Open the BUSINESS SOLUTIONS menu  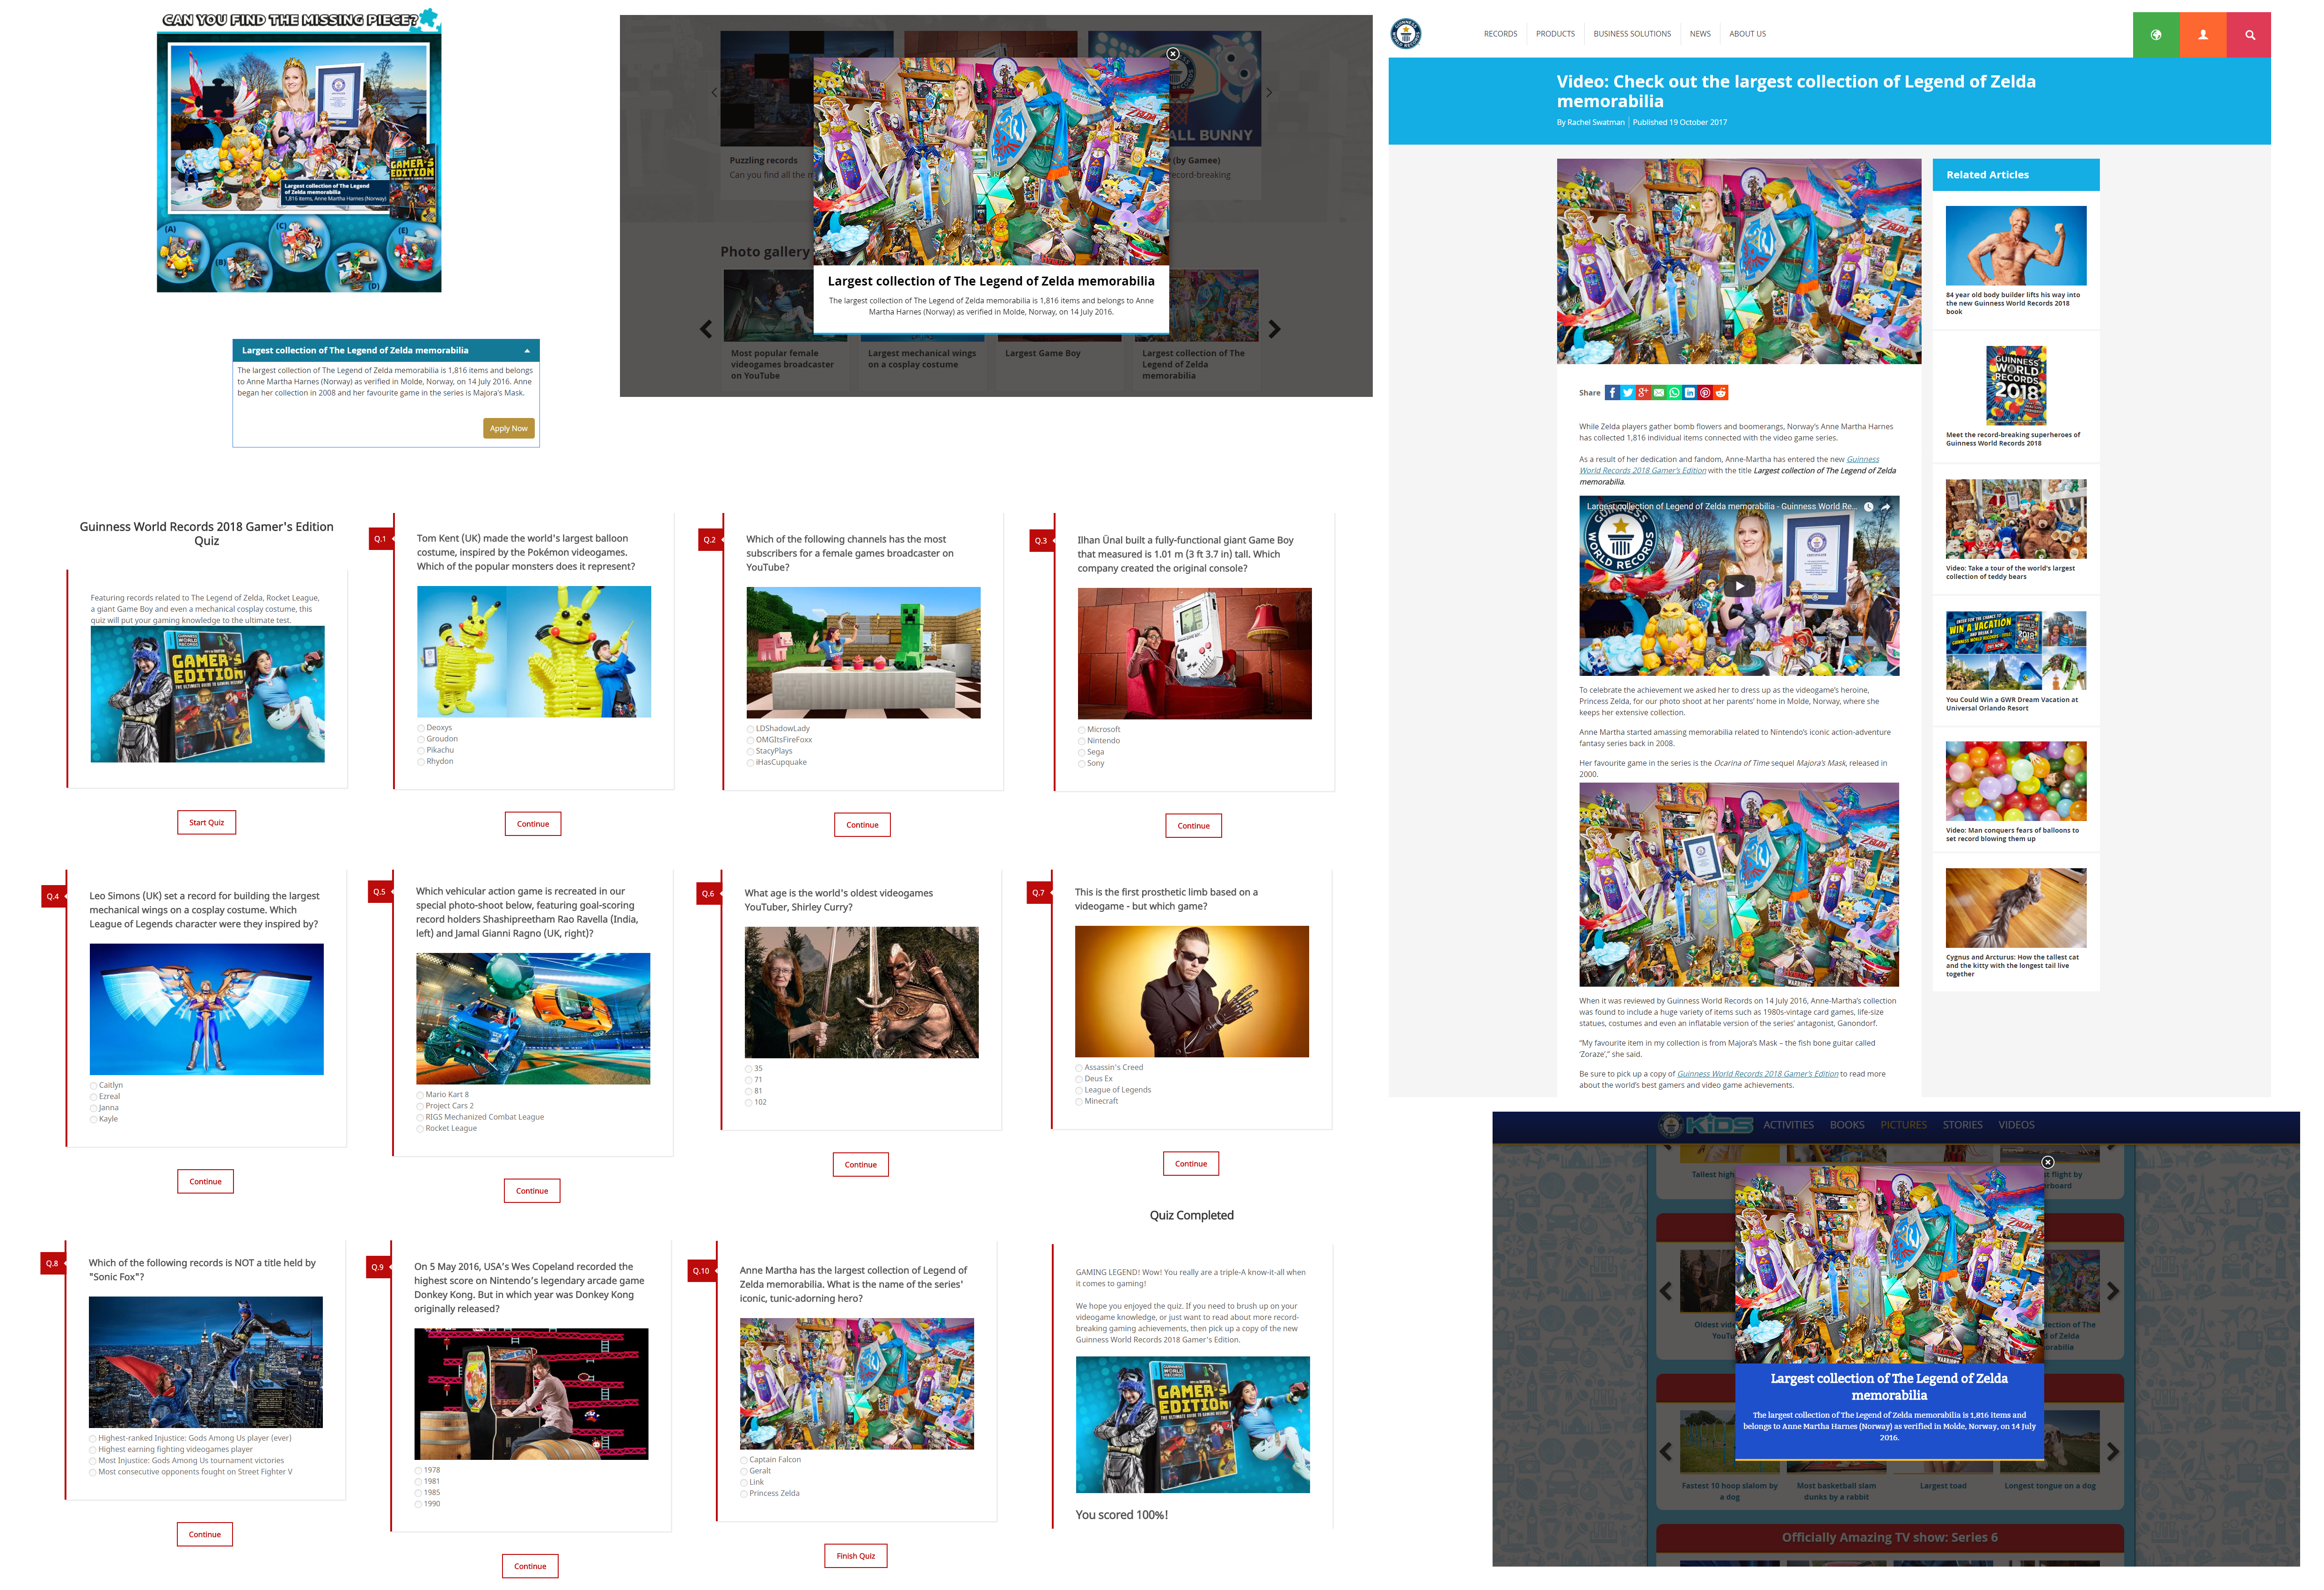point(1632,34)
